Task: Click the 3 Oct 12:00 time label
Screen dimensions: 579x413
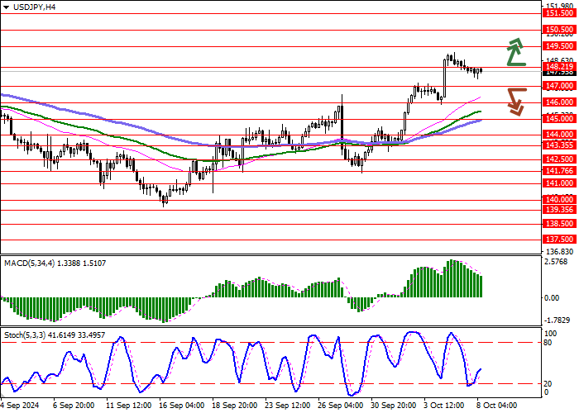Action: [445, 406]
